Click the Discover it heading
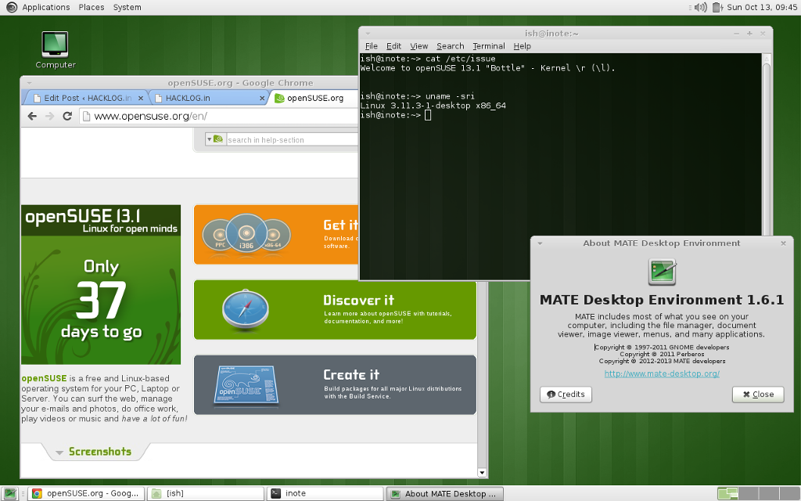Viewport: 801px width, 501px height. (x=358, y=300)
